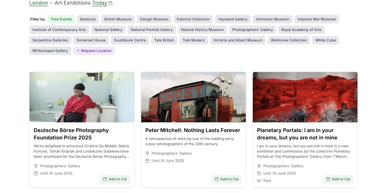The width and height of the screenshot is (387, 193).
Task: Open Deutsche Börse Photography Foundation Prize 2025 title
Action: coord(71,134)
